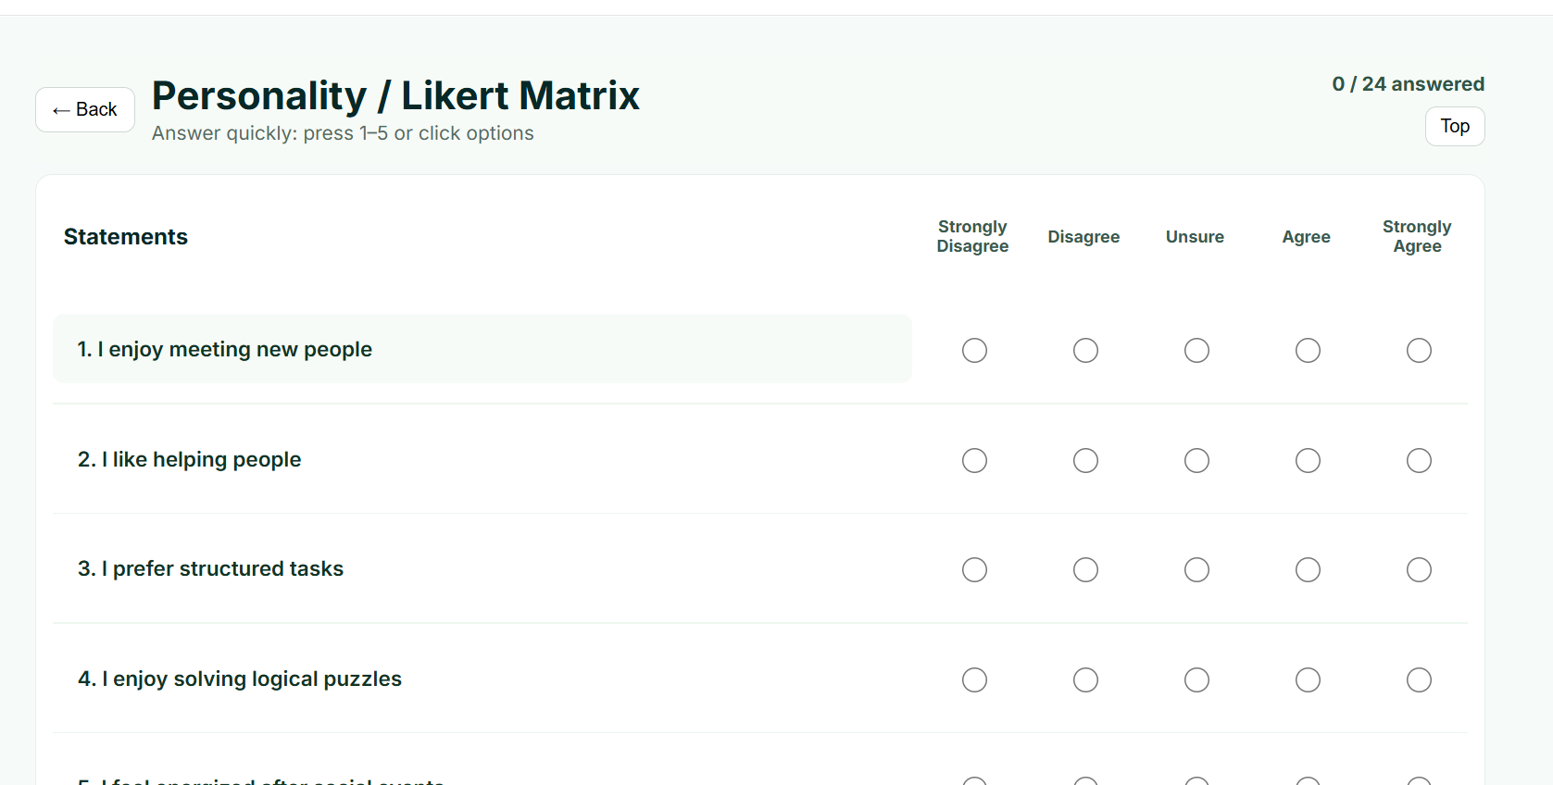This screenshot has width=1553, height=785.
Task: Mark Unsure for 'I prefer structured tasks'
Action: pos(1196,569)
